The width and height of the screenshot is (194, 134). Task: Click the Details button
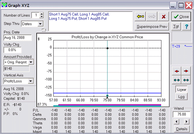pos(182,129)
